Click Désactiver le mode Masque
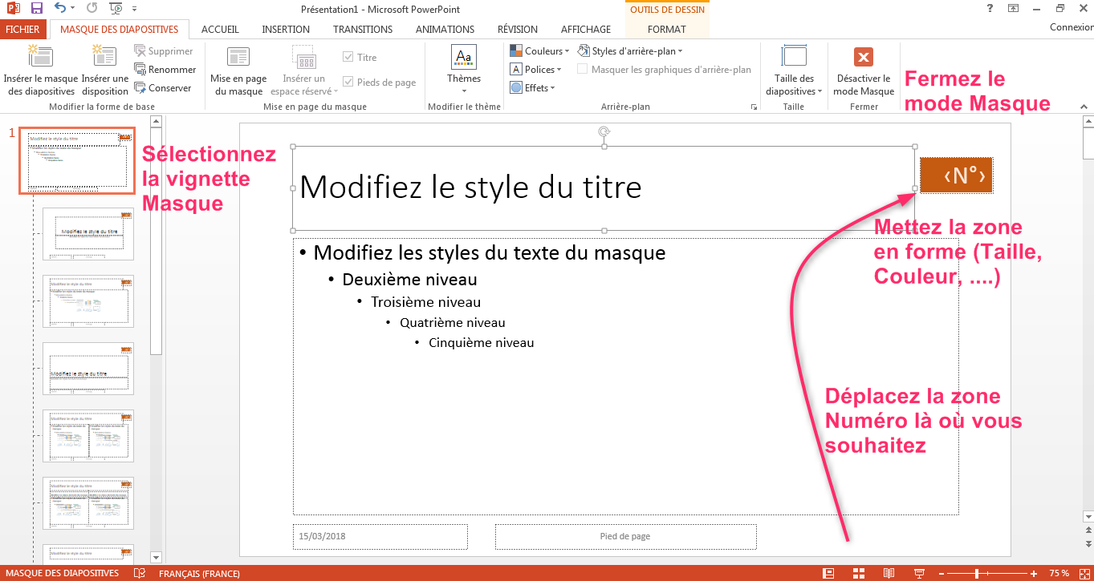 point(863,70)
